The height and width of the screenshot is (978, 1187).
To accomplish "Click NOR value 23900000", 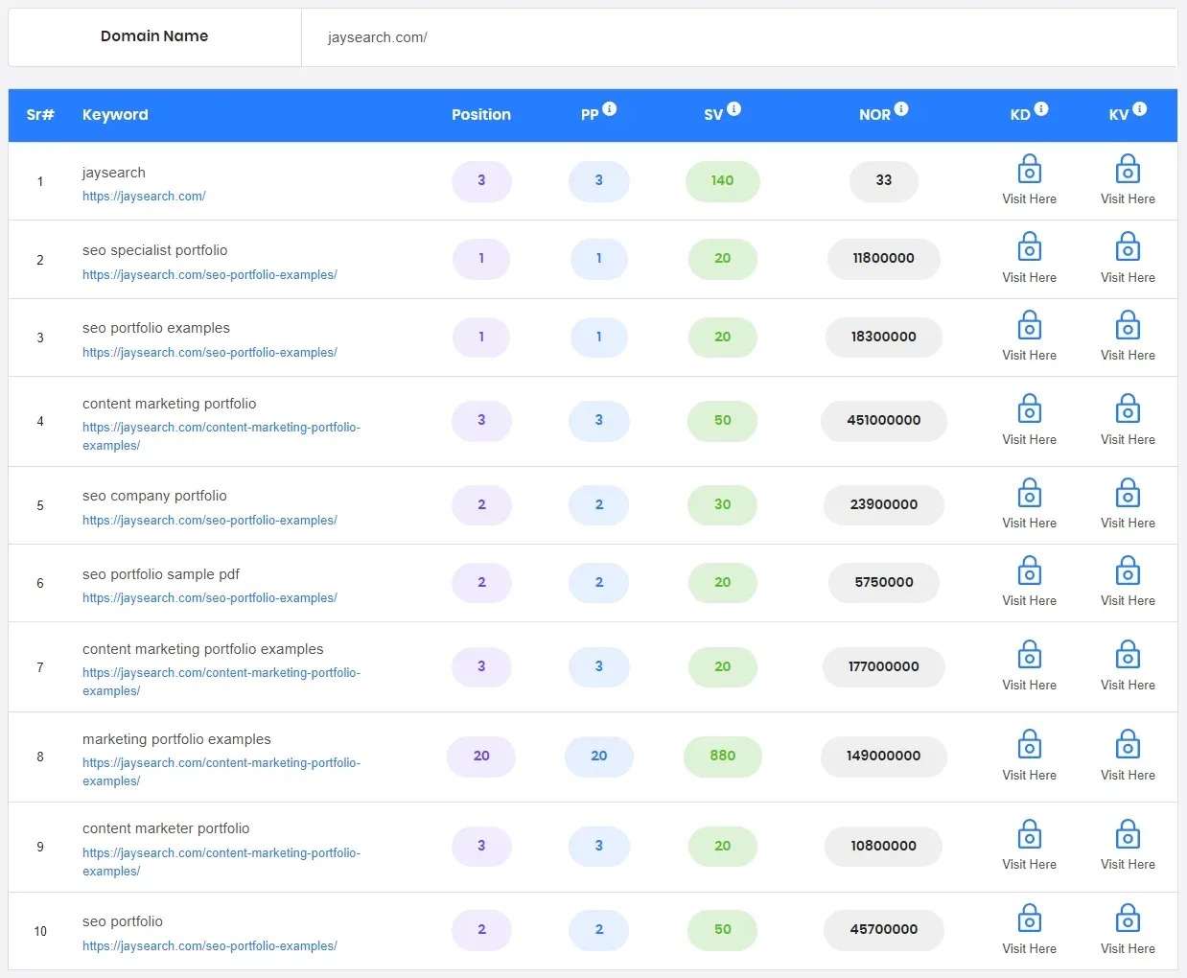I will click(x=884, y=504).
